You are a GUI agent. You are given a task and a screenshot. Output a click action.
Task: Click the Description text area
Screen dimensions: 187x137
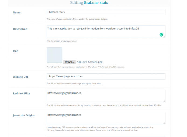click(106, 32)
